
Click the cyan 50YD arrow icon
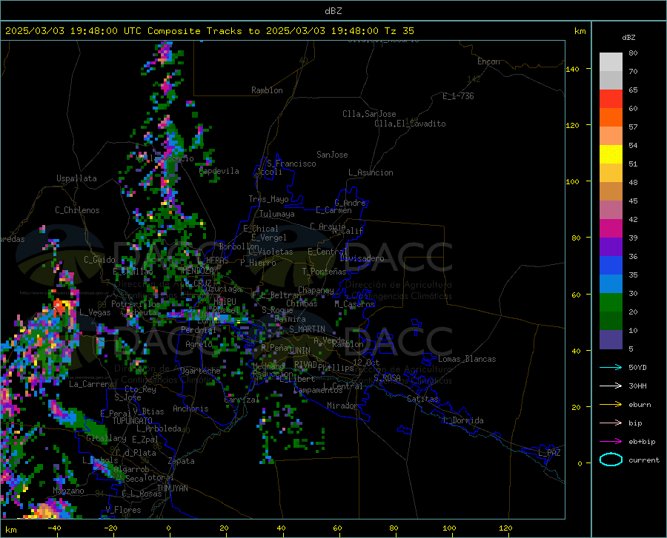click(611, 367)
